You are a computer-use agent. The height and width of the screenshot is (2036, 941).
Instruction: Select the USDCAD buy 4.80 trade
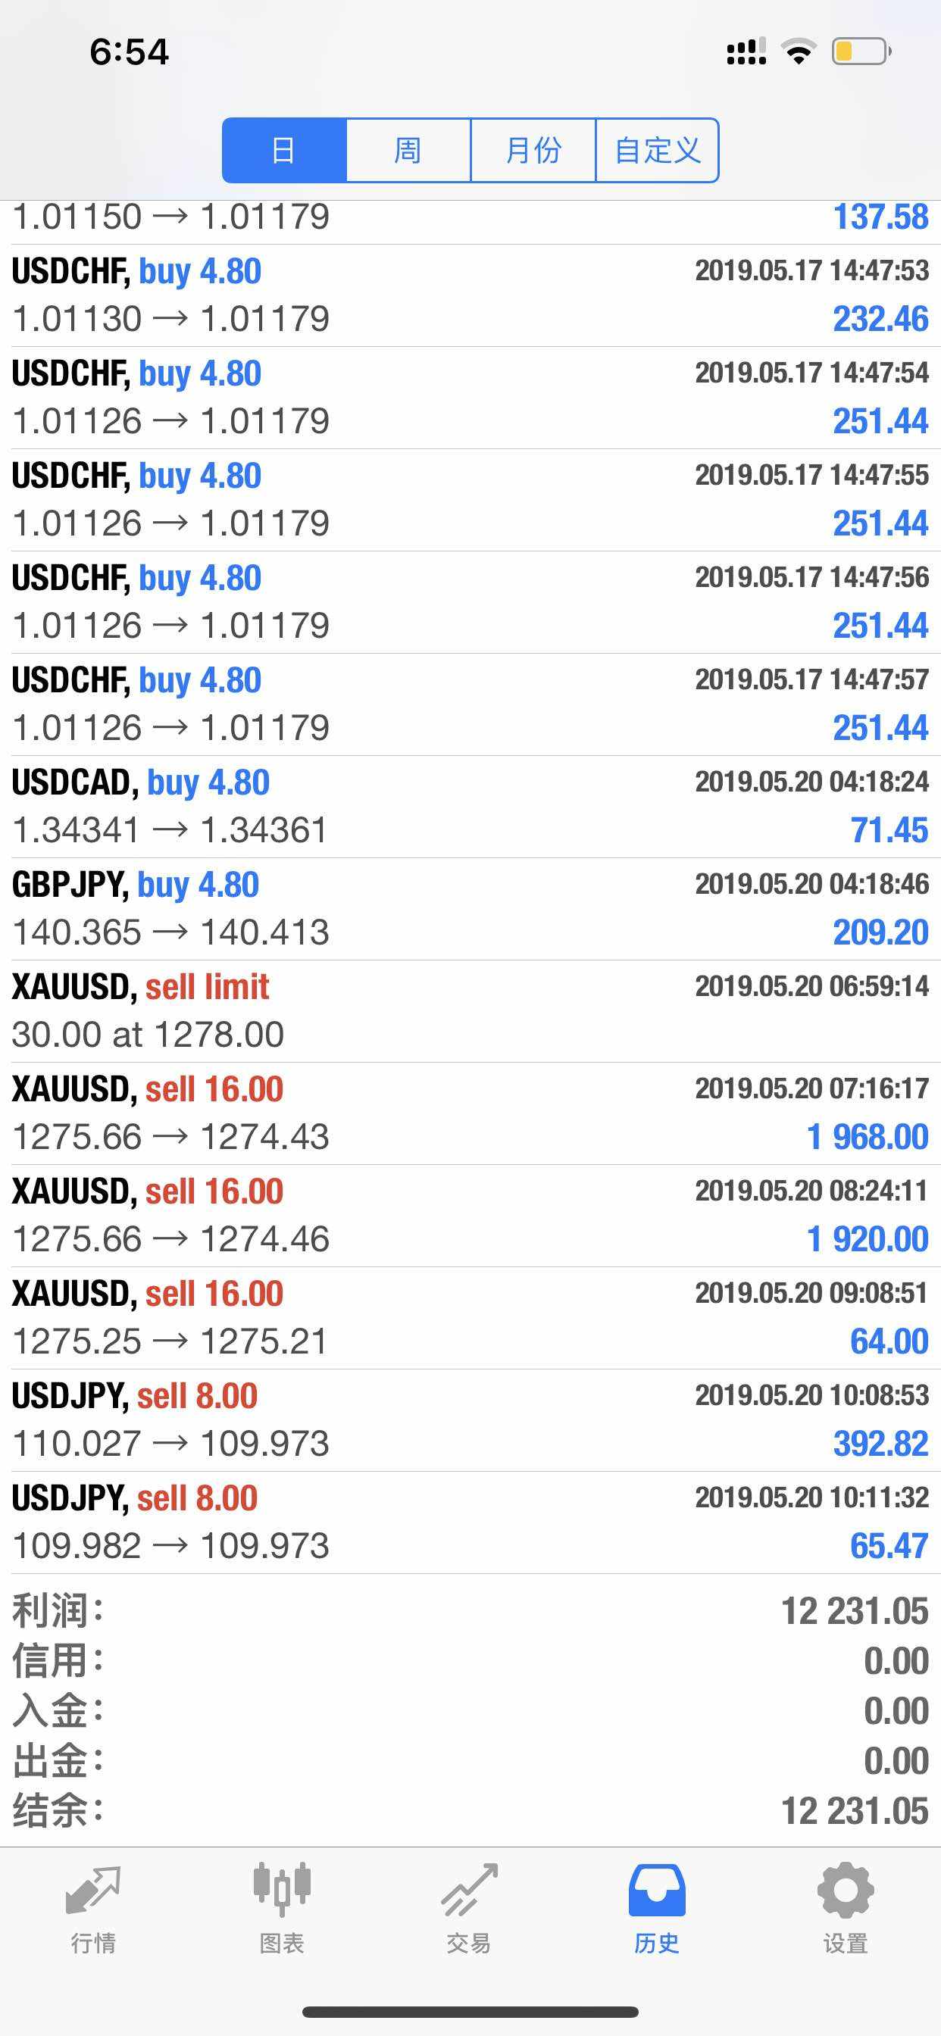point(470,806)
